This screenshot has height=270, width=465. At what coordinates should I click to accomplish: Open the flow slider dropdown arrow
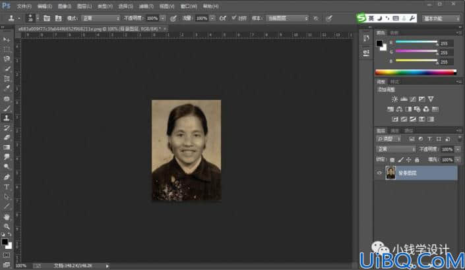pyautogui.click(x=212, y=18)
